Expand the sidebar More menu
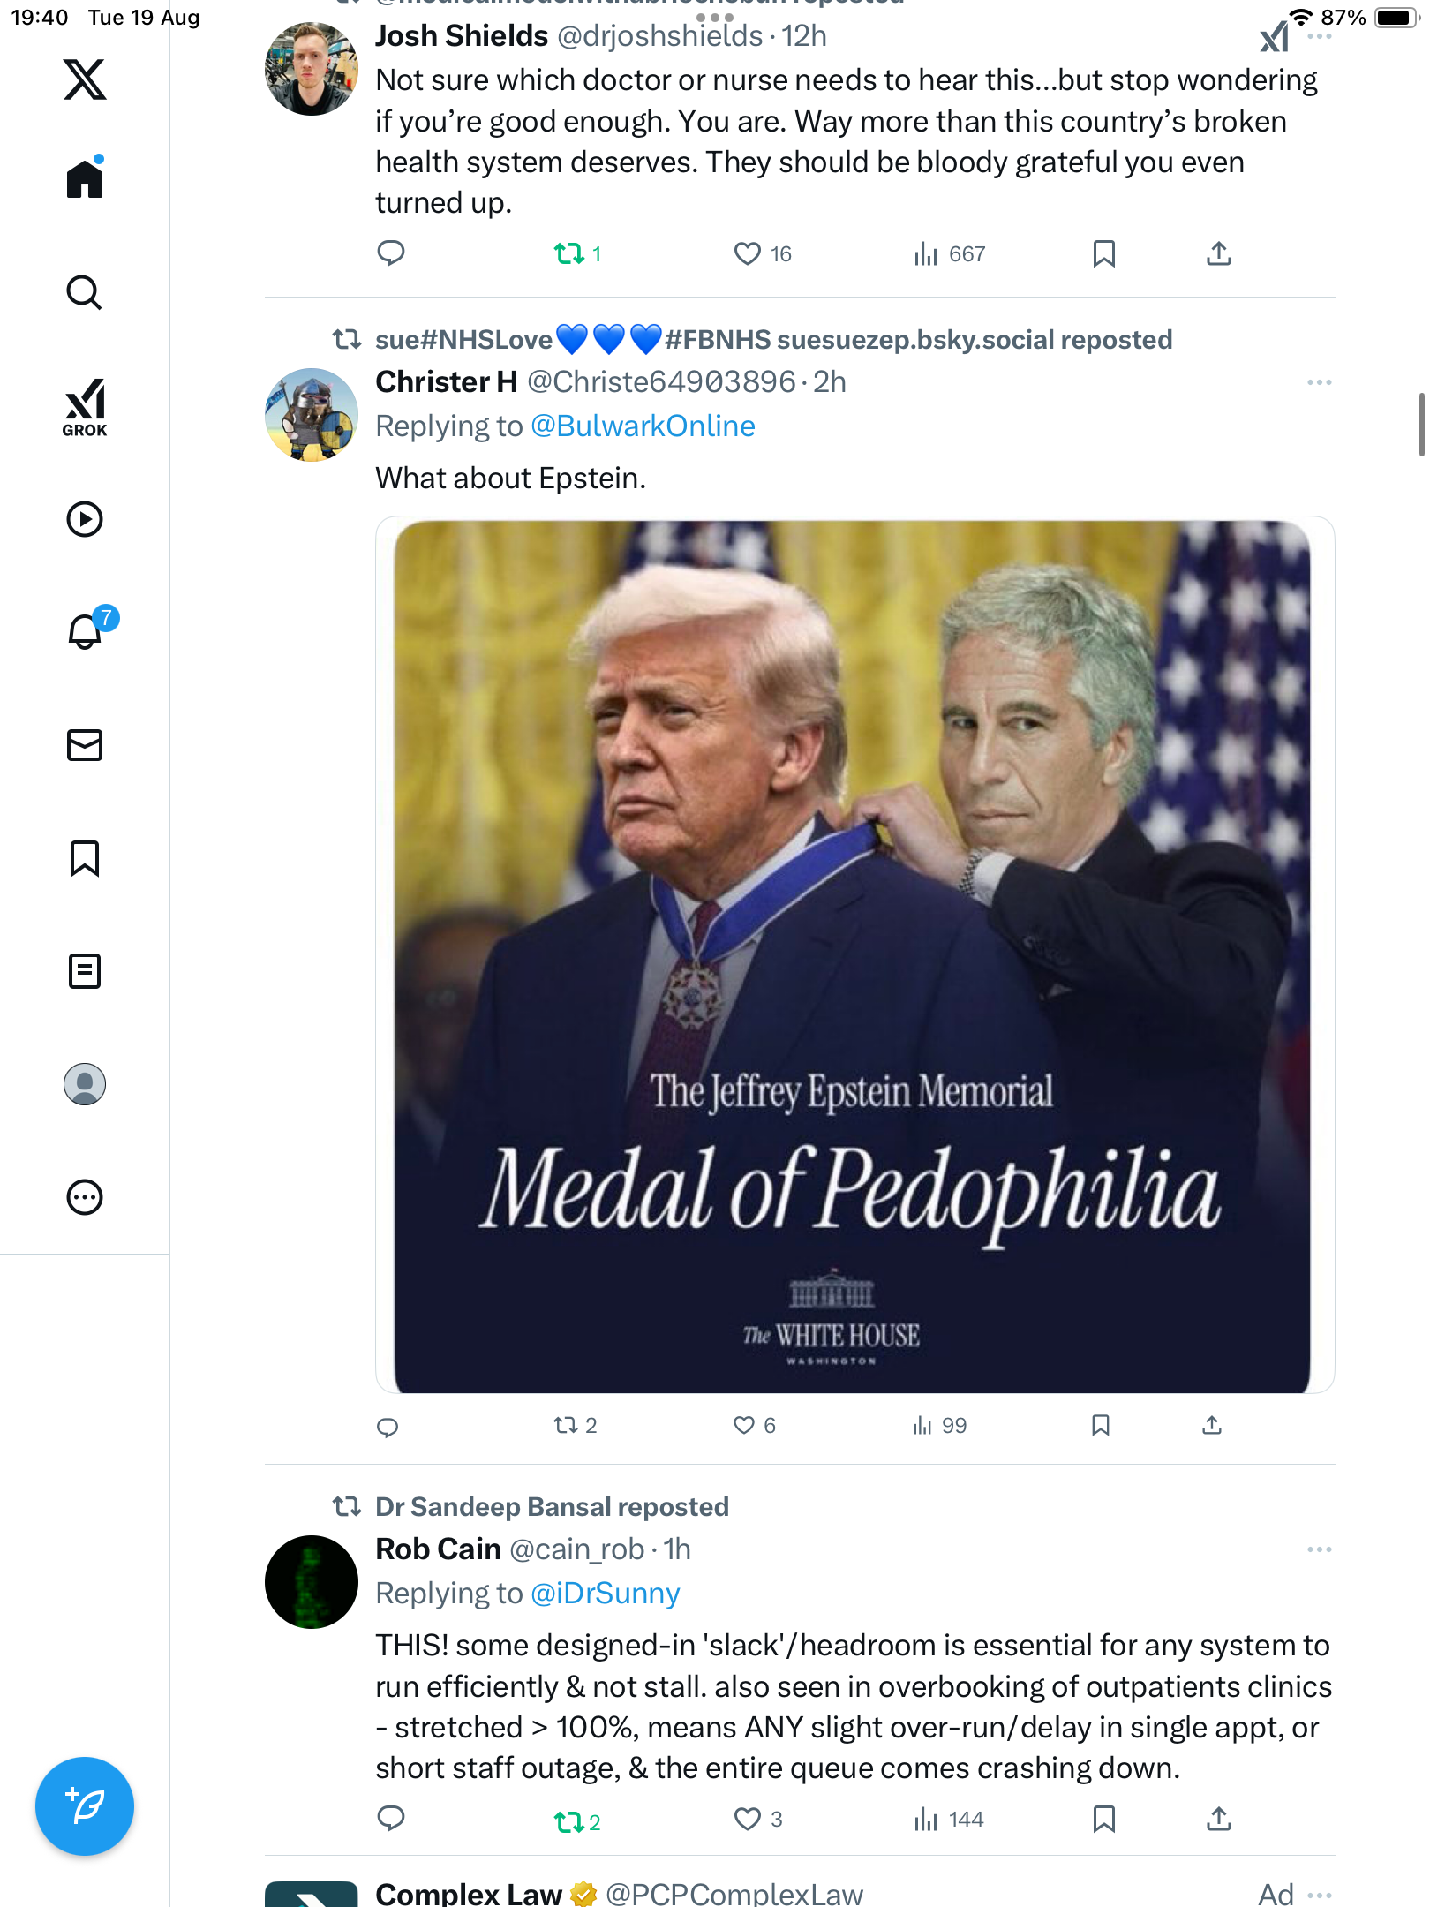 point(85,1197)
